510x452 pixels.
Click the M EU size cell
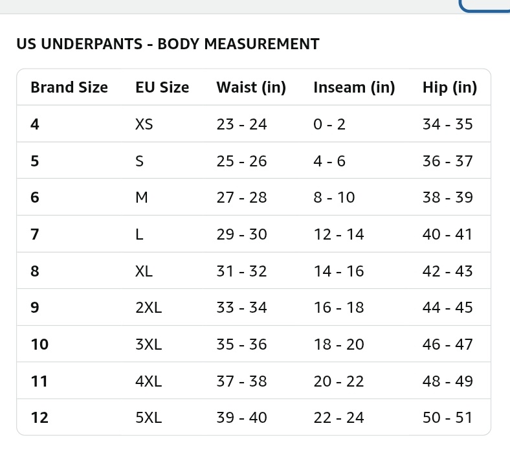(142, 198)
